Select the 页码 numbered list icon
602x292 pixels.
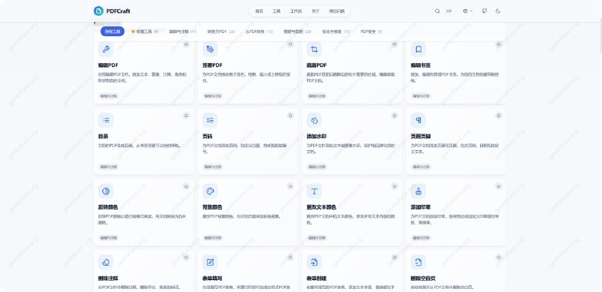coord(210,120)
